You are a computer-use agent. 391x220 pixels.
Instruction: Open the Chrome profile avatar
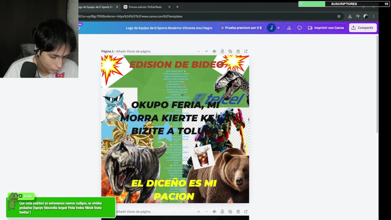point(366,16)
